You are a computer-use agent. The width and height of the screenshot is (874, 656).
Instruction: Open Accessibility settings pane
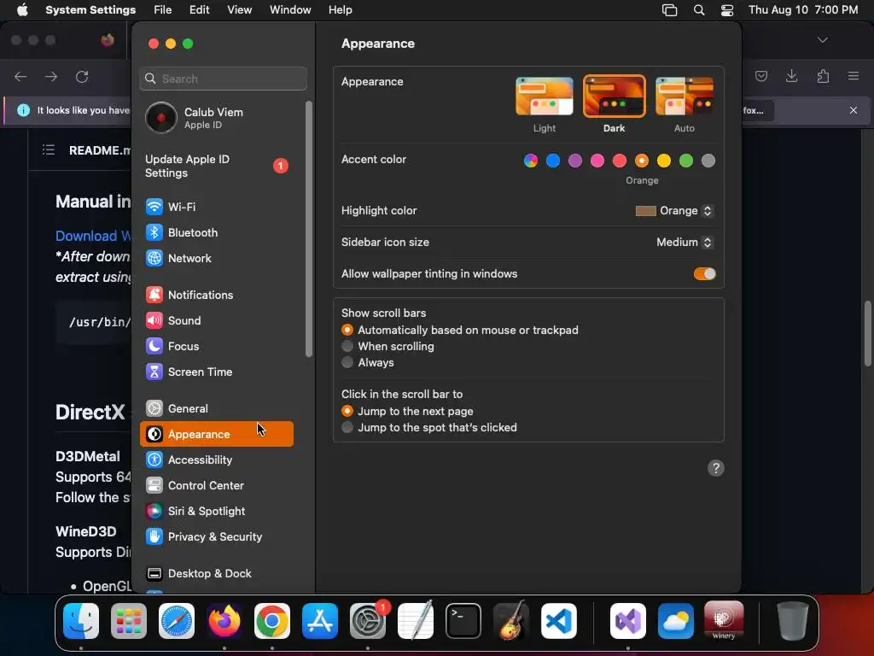(216, 460)
